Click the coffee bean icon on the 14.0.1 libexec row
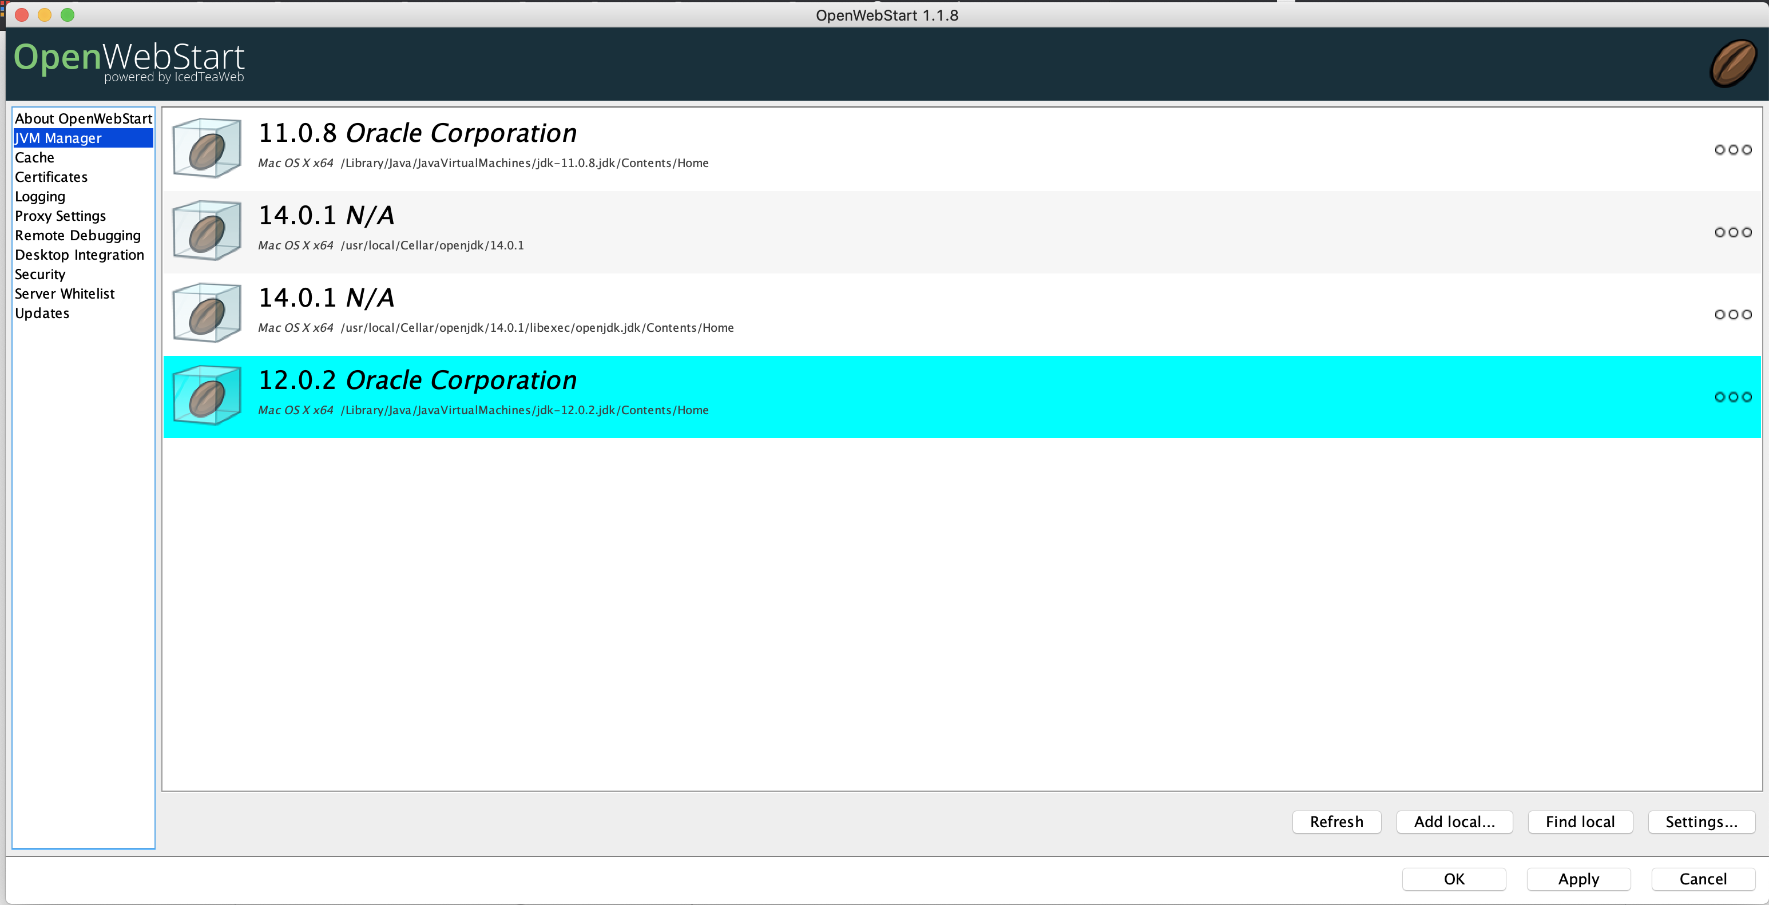This screenshot has width=1769, height=905. [x=206, y=312]
